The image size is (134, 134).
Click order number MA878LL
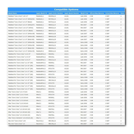51,115
